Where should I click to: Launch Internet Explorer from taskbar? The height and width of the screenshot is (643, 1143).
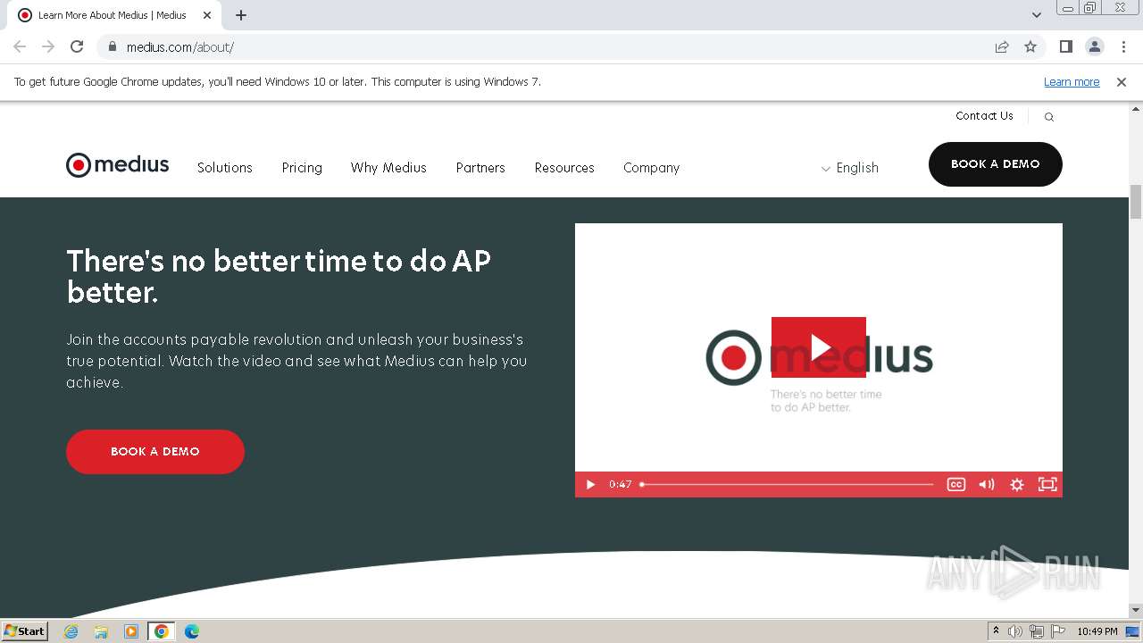pos(71,631)
